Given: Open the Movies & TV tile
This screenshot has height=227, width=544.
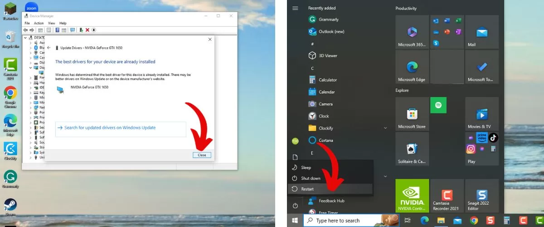Looking at the screenshot, I should click(x=482, y=114).
